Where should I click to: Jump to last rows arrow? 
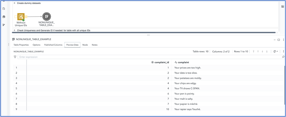267,51
